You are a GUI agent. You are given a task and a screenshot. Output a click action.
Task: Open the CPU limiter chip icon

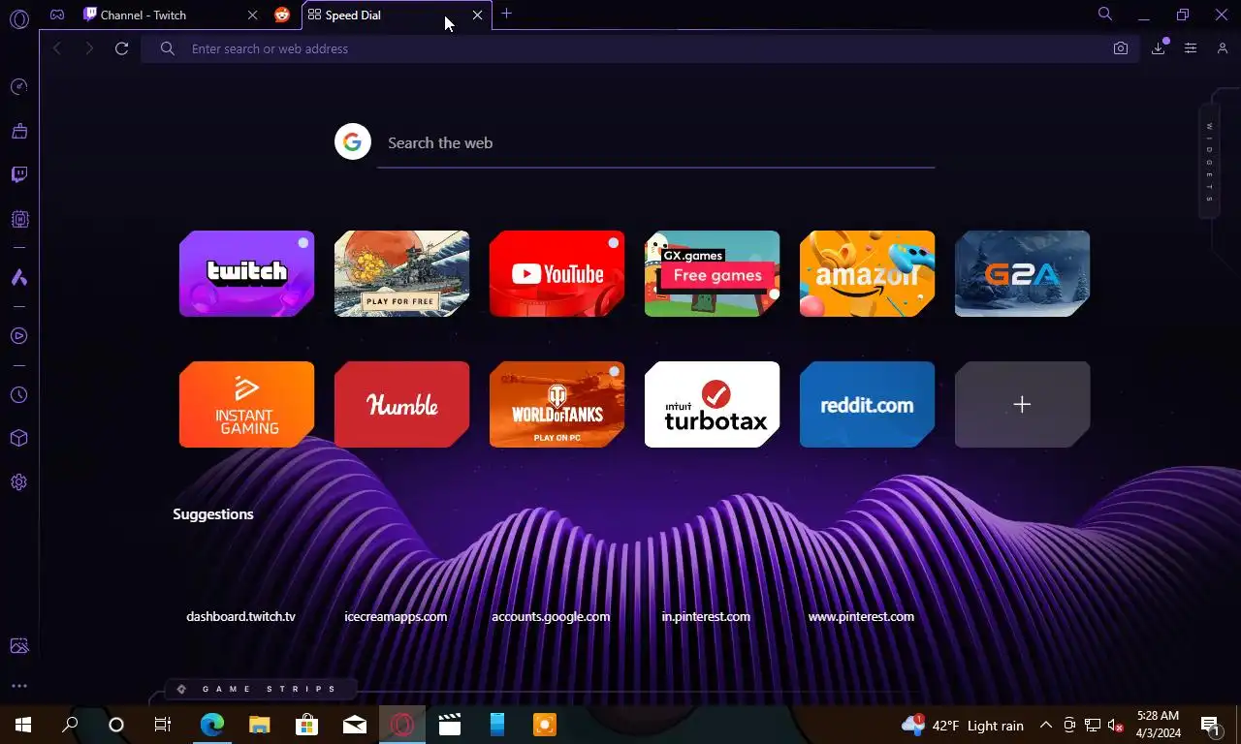tap(18, 220)
